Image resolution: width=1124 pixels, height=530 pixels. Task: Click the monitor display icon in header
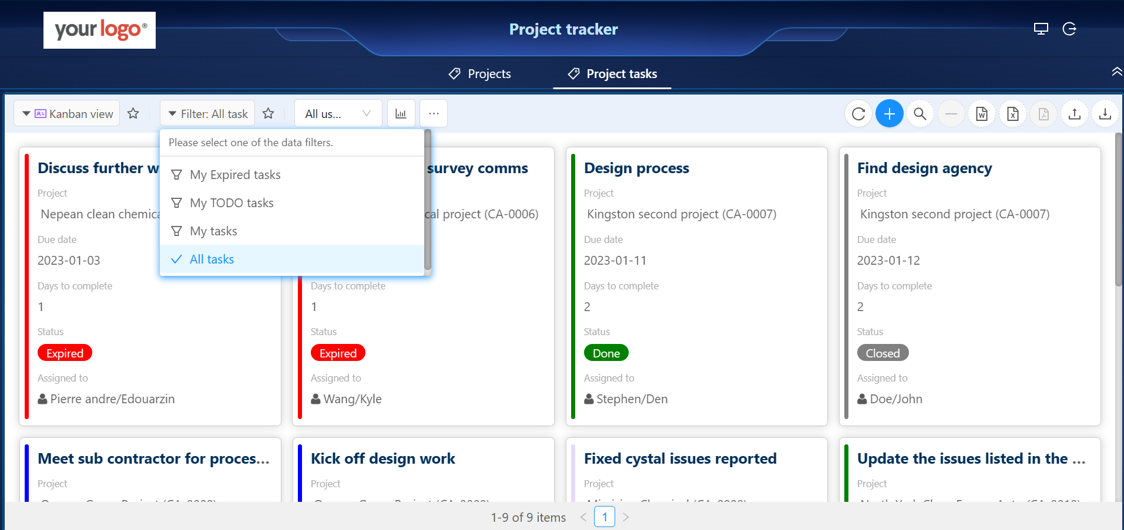(x=1041, y=29)
